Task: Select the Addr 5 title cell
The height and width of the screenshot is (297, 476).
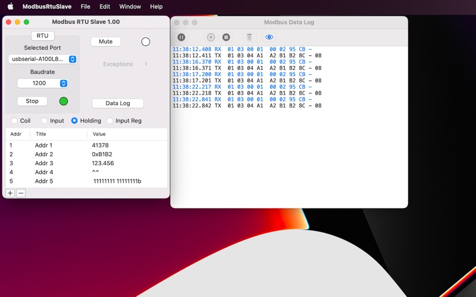Action: click(x=44, y=181)
